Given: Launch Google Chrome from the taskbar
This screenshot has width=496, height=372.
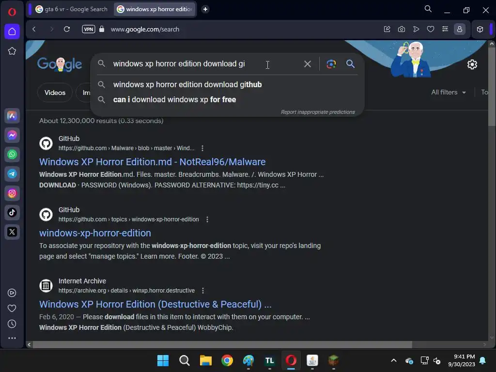Looking at the screenshot, I should (227, 360).
